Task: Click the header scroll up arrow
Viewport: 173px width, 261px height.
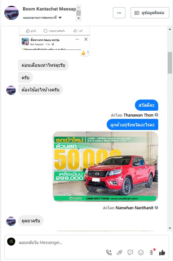Action: click(x=79, y=7)
